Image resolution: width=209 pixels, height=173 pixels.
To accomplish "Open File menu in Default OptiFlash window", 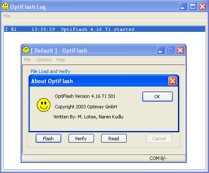I will pos(27,60).
